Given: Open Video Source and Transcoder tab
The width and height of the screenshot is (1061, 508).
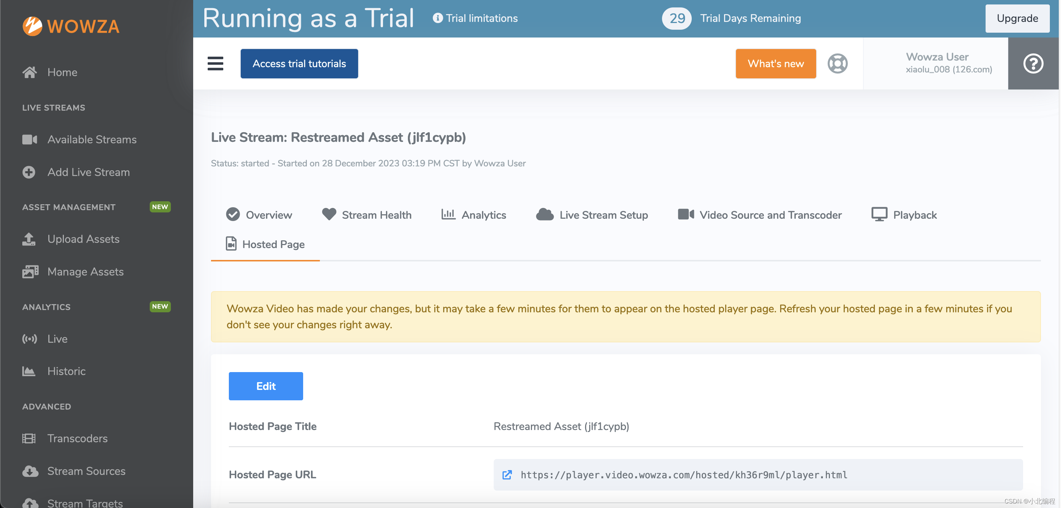Looking at the screenshot, I should click(x=760, y=215).
